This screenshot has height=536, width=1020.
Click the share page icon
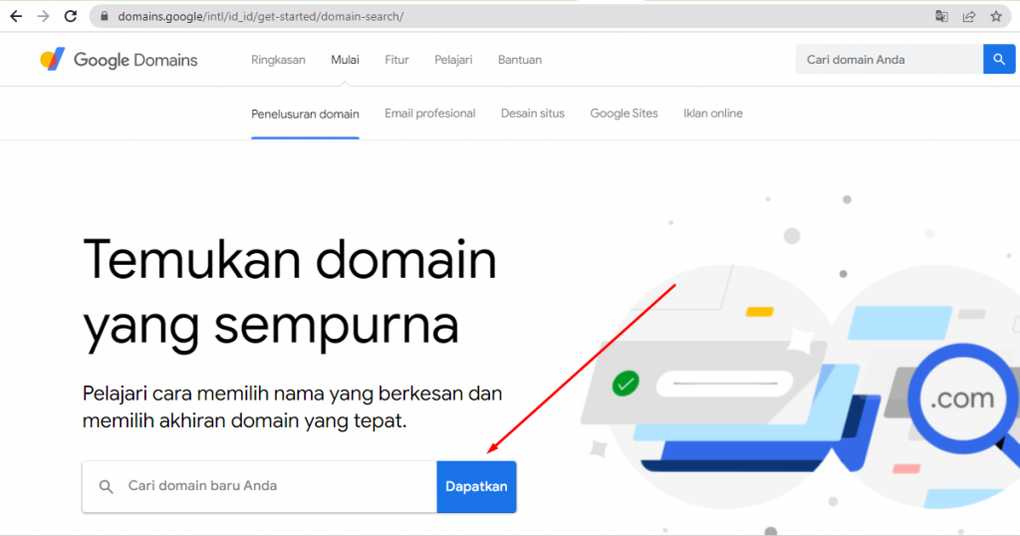coord(968,17)
